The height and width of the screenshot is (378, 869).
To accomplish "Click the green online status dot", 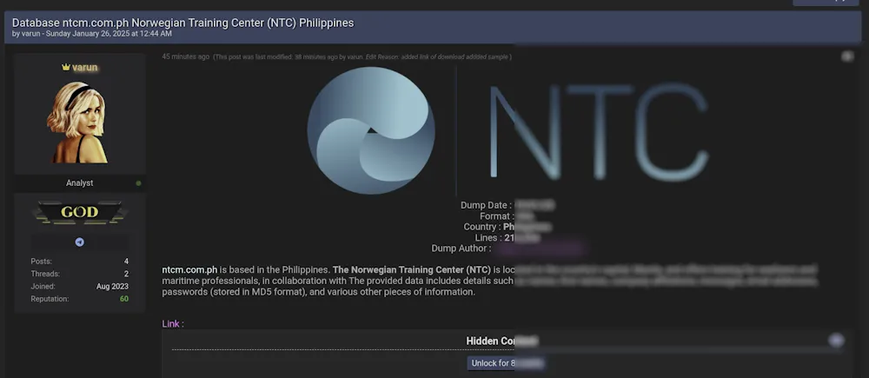I will tap(138, 183).
